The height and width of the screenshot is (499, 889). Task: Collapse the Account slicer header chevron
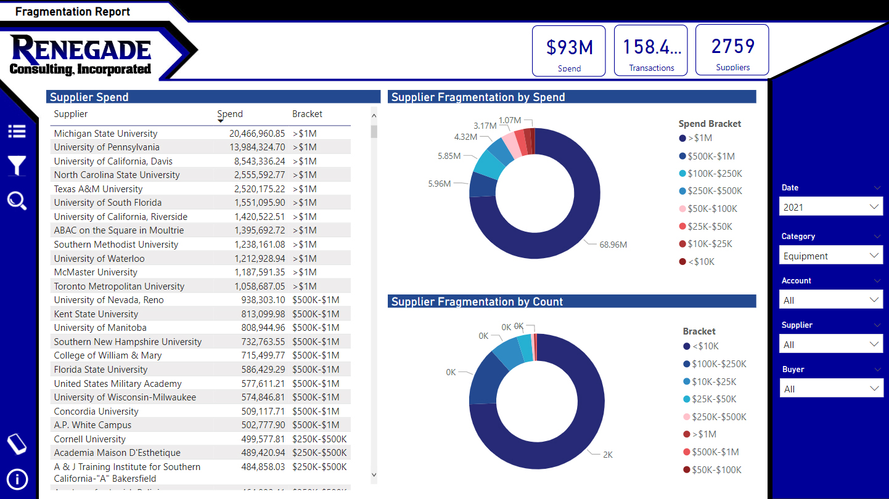[877, 280]
